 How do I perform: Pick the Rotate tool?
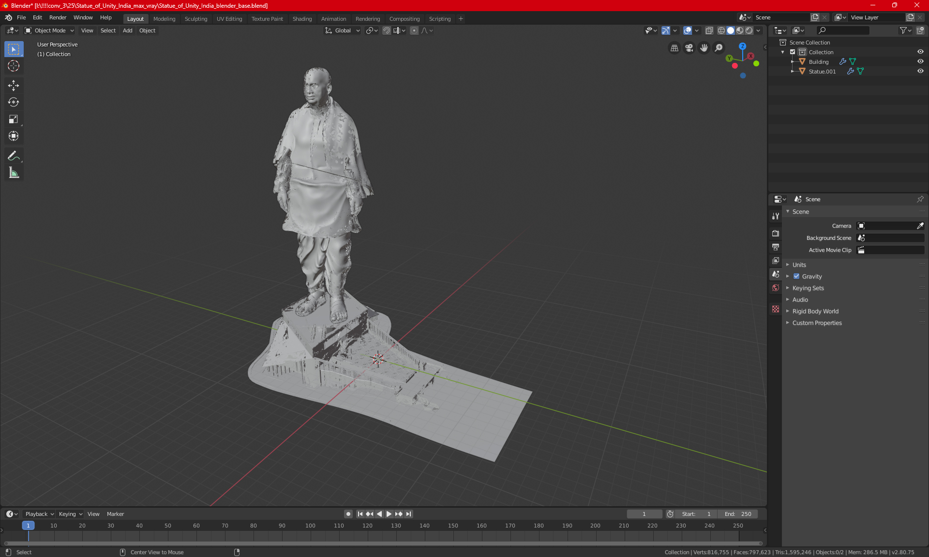point(14,103)
